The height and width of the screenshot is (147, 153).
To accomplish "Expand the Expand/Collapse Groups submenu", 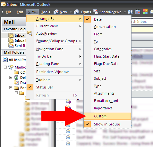I will (x=55, y=41).
